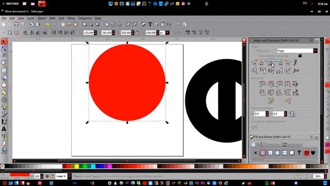Select the Star polygon tool
The width and height of the screenshot is (330, 186).
point(4,92)
